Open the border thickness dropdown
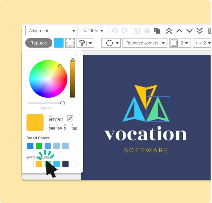This screenshot has height=203, width=212. [180, 43]
